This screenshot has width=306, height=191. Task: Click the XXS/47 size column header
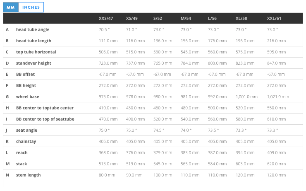coord(105,19)
